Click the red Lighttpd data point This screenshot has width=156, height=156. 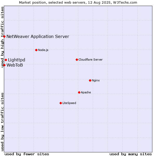[x=6, y=60]
